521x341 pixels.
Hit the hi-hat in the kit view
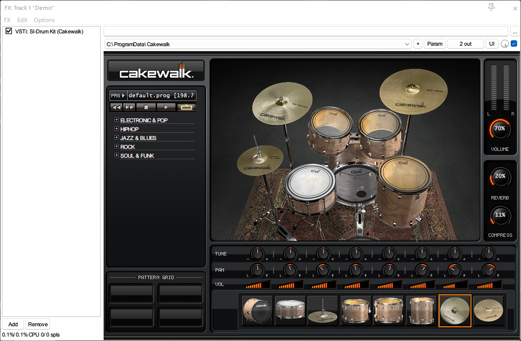pos(260,160)
